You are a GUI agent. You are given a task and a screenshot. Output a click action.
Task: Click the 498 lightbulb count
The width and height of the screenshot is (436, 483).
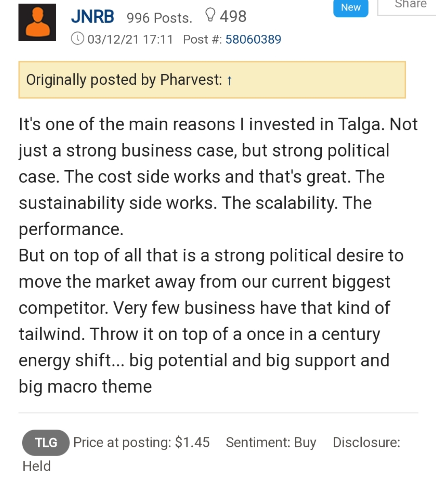tap(233, 16)
